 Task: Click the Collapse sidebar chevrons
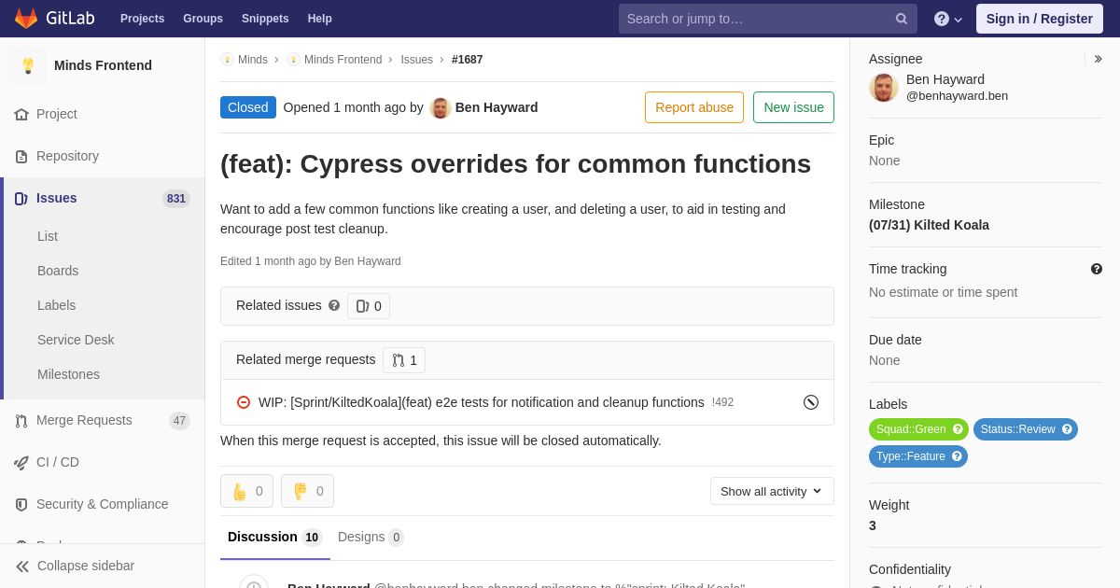click(x=22, y=566)
